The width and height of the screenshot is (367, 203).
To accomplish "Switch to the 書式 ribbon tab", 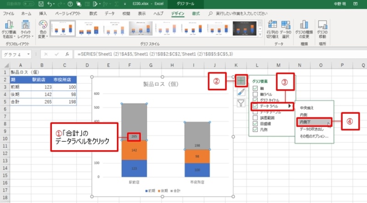I will pyautogui.click(x=196, y=14).
